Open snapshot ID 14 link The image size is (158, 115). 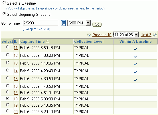16,71
